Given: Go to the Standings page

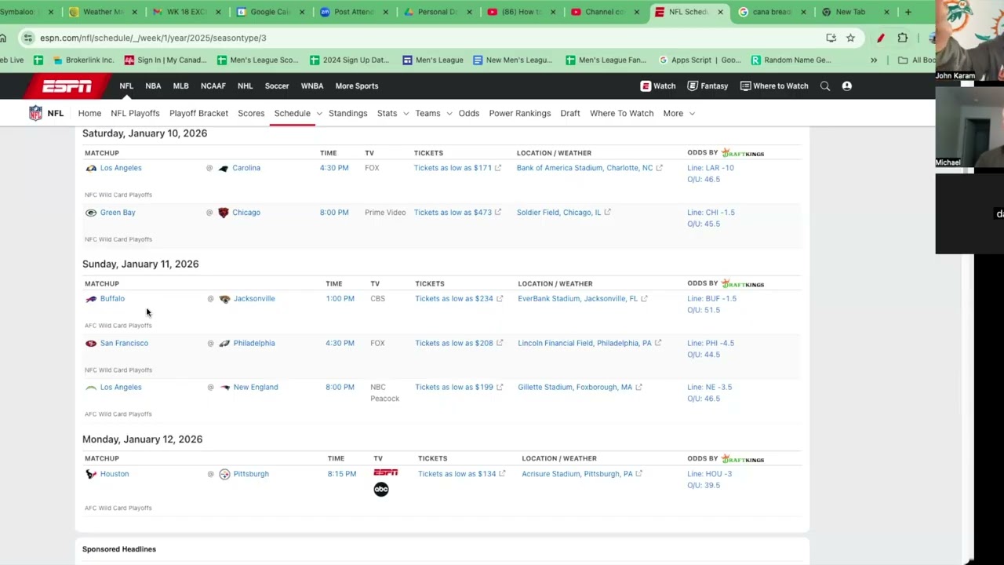Looking at the screenshot, I should [x=347, y=113].
